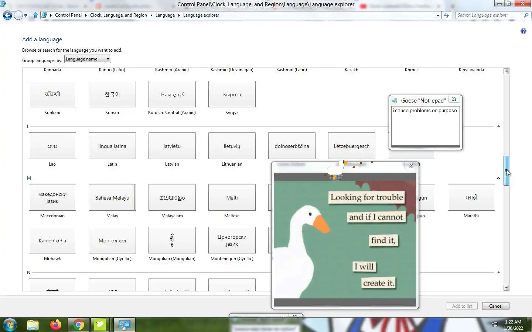The image size is (532, 332).
Task: Select the Malayalam language tile
Action: click(x=172, y=197)
